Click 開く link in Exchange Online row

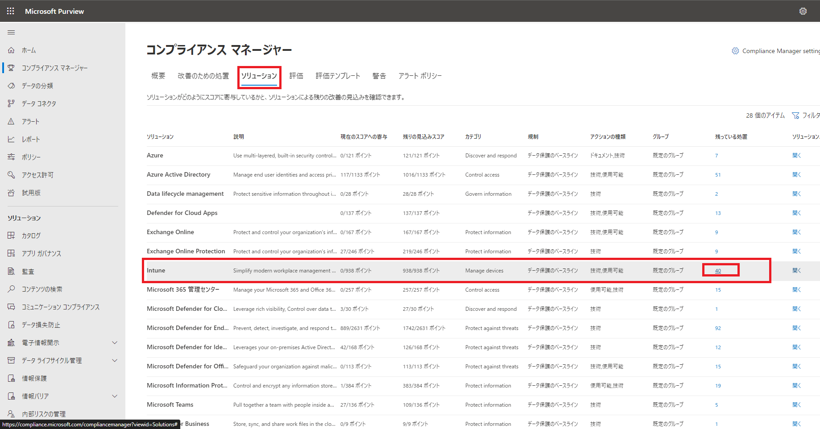point(797,232)
